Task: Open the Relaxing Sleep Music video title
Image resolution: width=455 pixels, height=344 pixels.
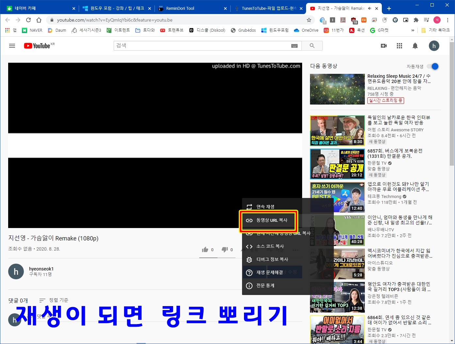Action: pyautogui.click(x=399, y=79)
